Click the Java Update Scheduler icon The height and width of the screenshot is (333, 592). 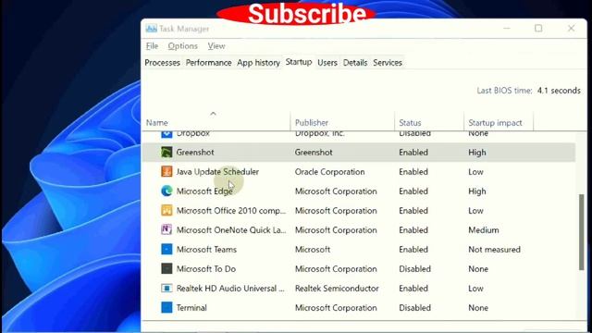[x=166, y=171]
